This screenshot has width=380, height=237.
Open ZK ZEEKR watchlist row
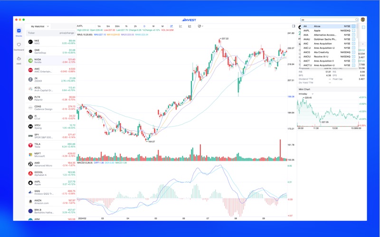click(x=51, y=80)
